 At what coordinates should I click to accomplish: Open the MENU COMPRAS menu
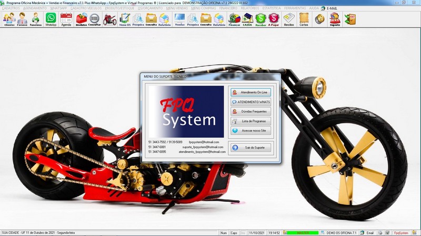204,8
